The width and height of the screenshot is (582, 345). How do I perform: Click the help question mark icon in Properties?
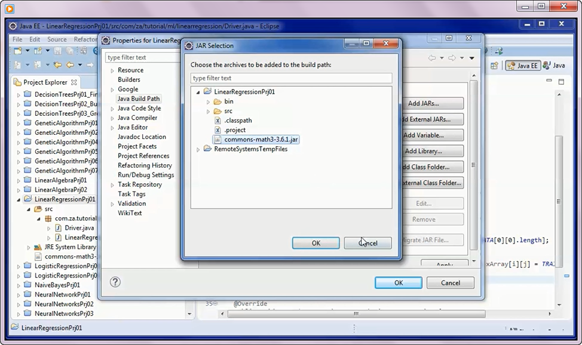pos(115,282)
